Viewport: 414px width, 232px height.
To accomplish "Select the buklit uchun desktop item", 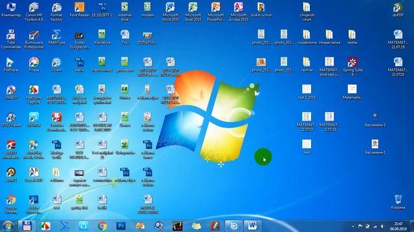I will click(261, 10).
